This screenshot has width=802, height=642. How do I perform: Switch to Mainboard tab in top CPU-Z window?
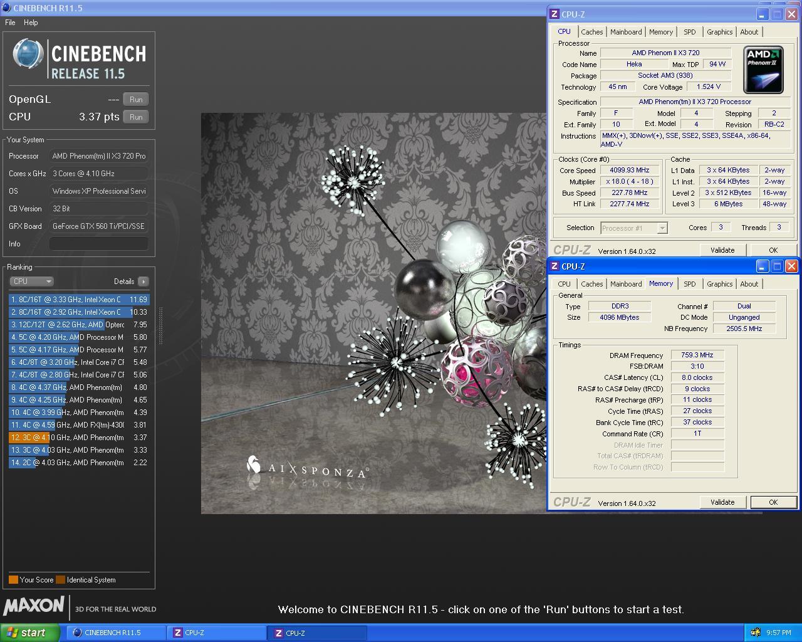point(626,32)
